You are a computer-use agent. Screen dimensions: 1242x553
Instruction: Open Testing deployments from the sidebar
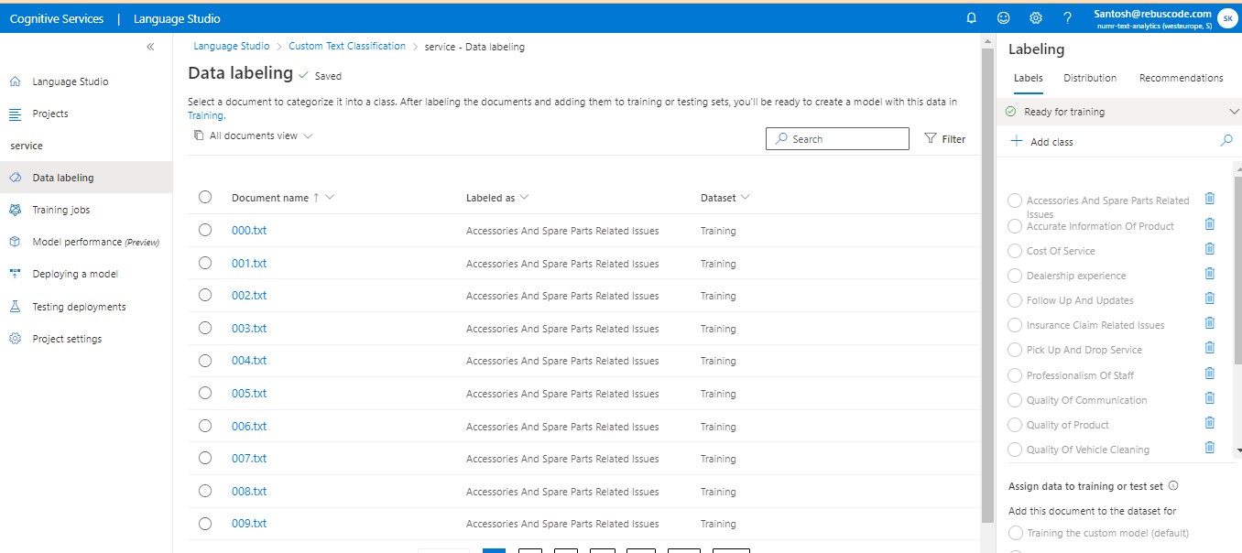pyautogui.click(x=15, y=306)
